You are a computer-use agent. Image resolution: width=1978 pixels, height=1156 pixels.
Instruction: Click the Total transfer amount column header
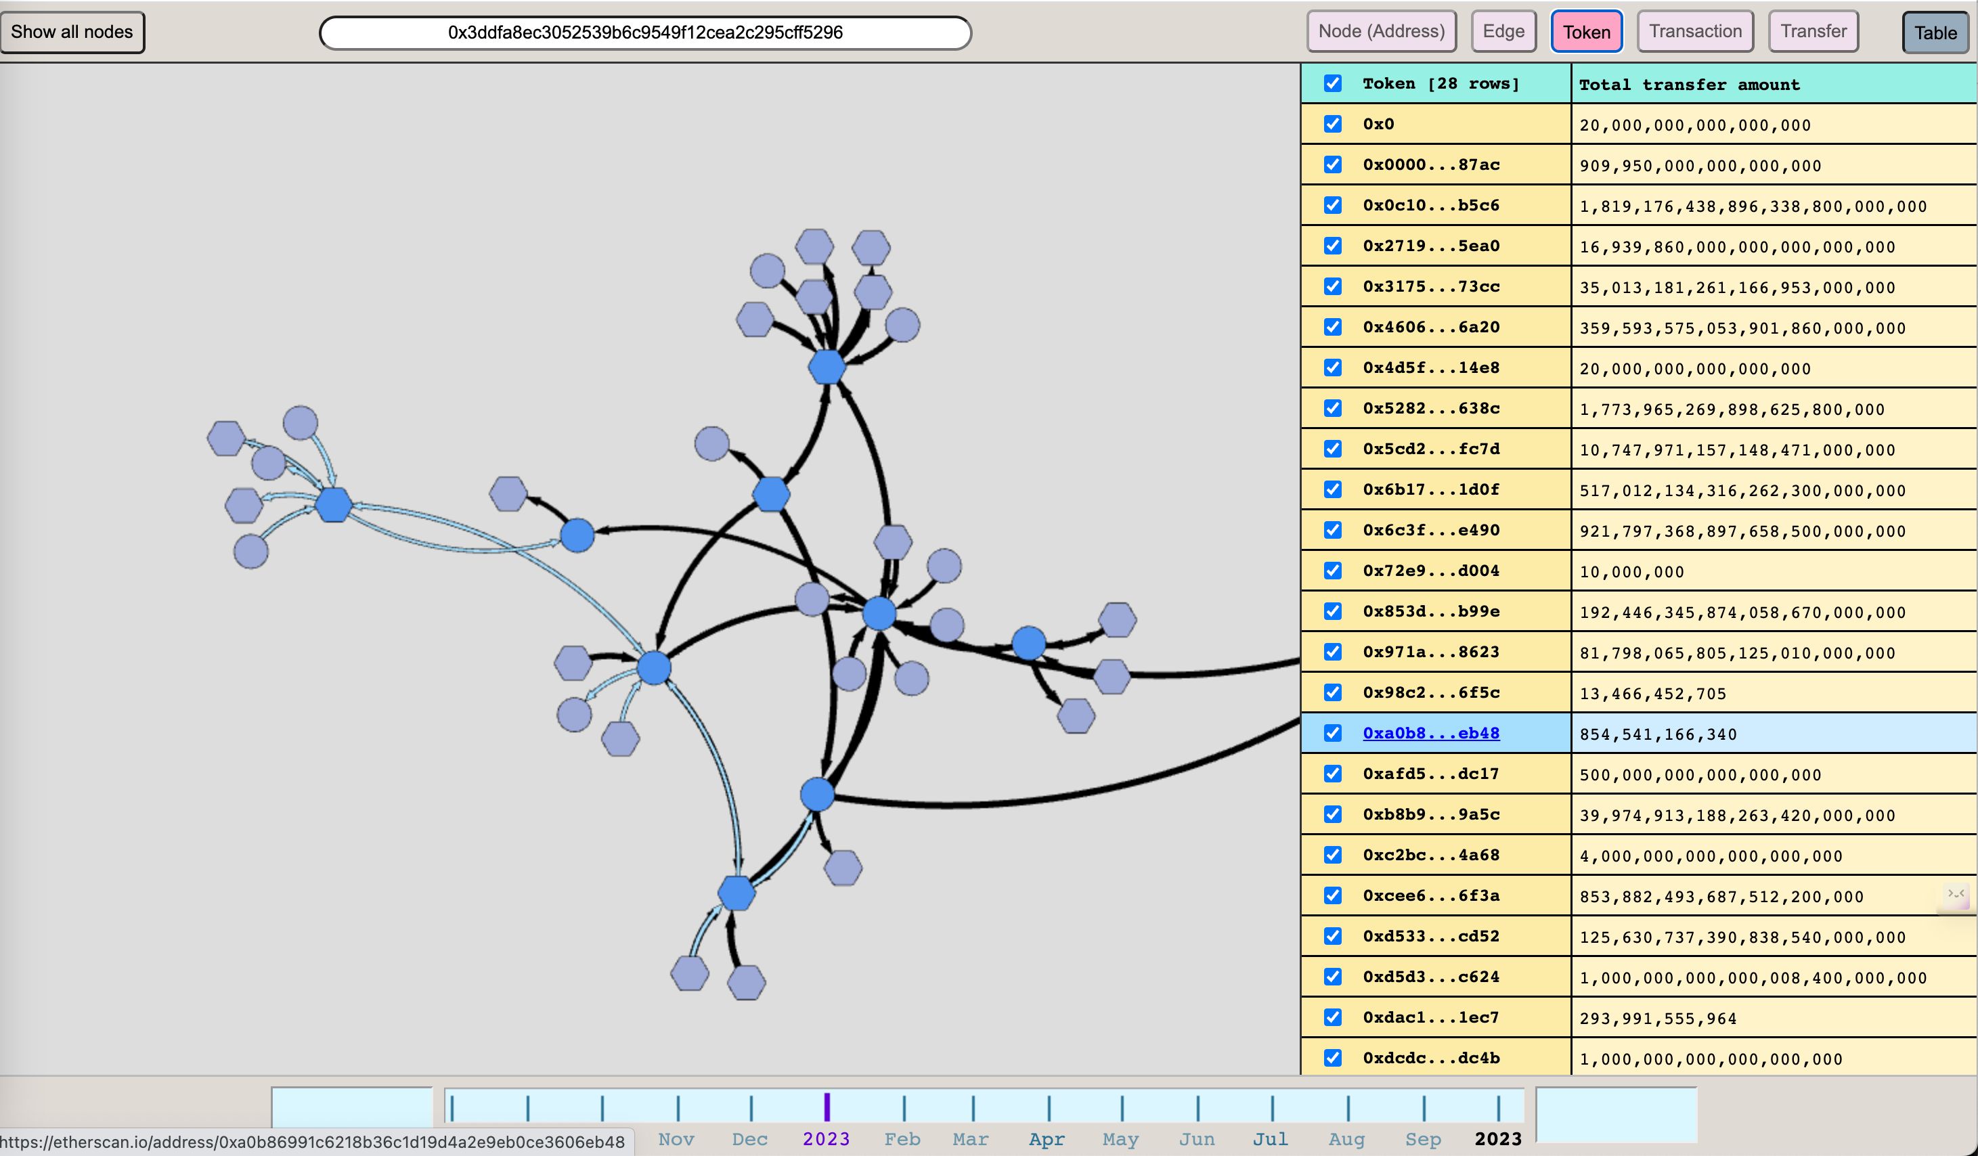pos(1774,84)
